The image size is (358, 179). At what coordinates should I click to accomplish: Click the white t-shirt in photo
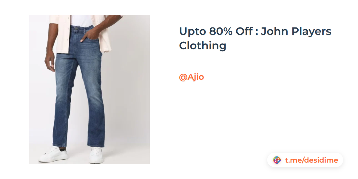(81, 20)
